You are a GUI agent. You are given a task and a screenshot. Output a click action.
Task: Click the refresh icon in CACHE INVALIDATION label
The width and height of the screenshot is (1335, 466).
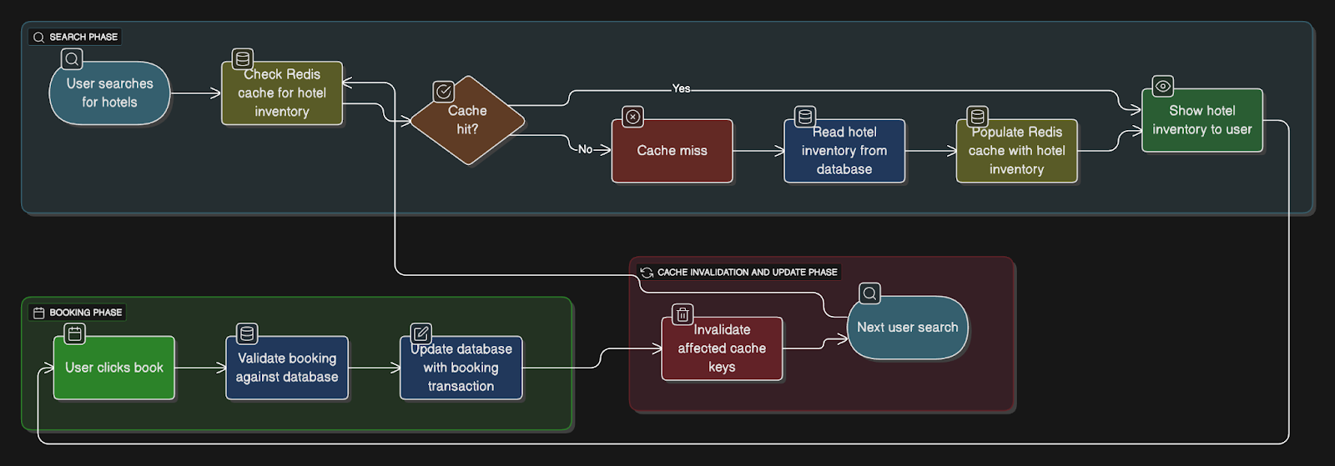point(647,273)
